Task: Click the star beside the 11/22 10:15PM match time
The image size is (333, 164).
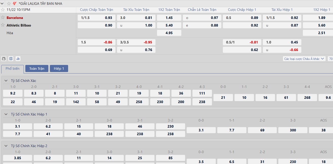Action: coord(3,10)
